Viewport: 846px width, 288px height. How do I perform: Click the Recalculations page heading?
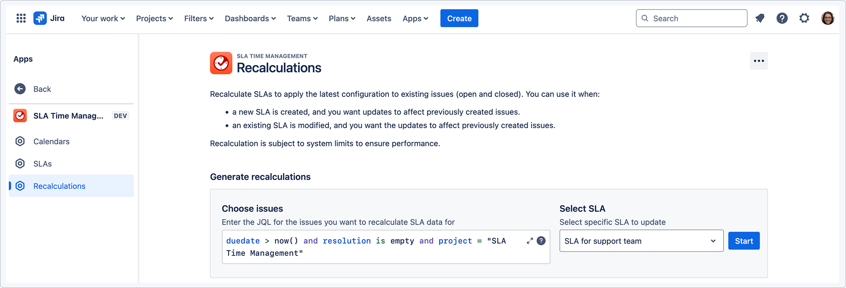pyautogui.click(x=279, y=68)
